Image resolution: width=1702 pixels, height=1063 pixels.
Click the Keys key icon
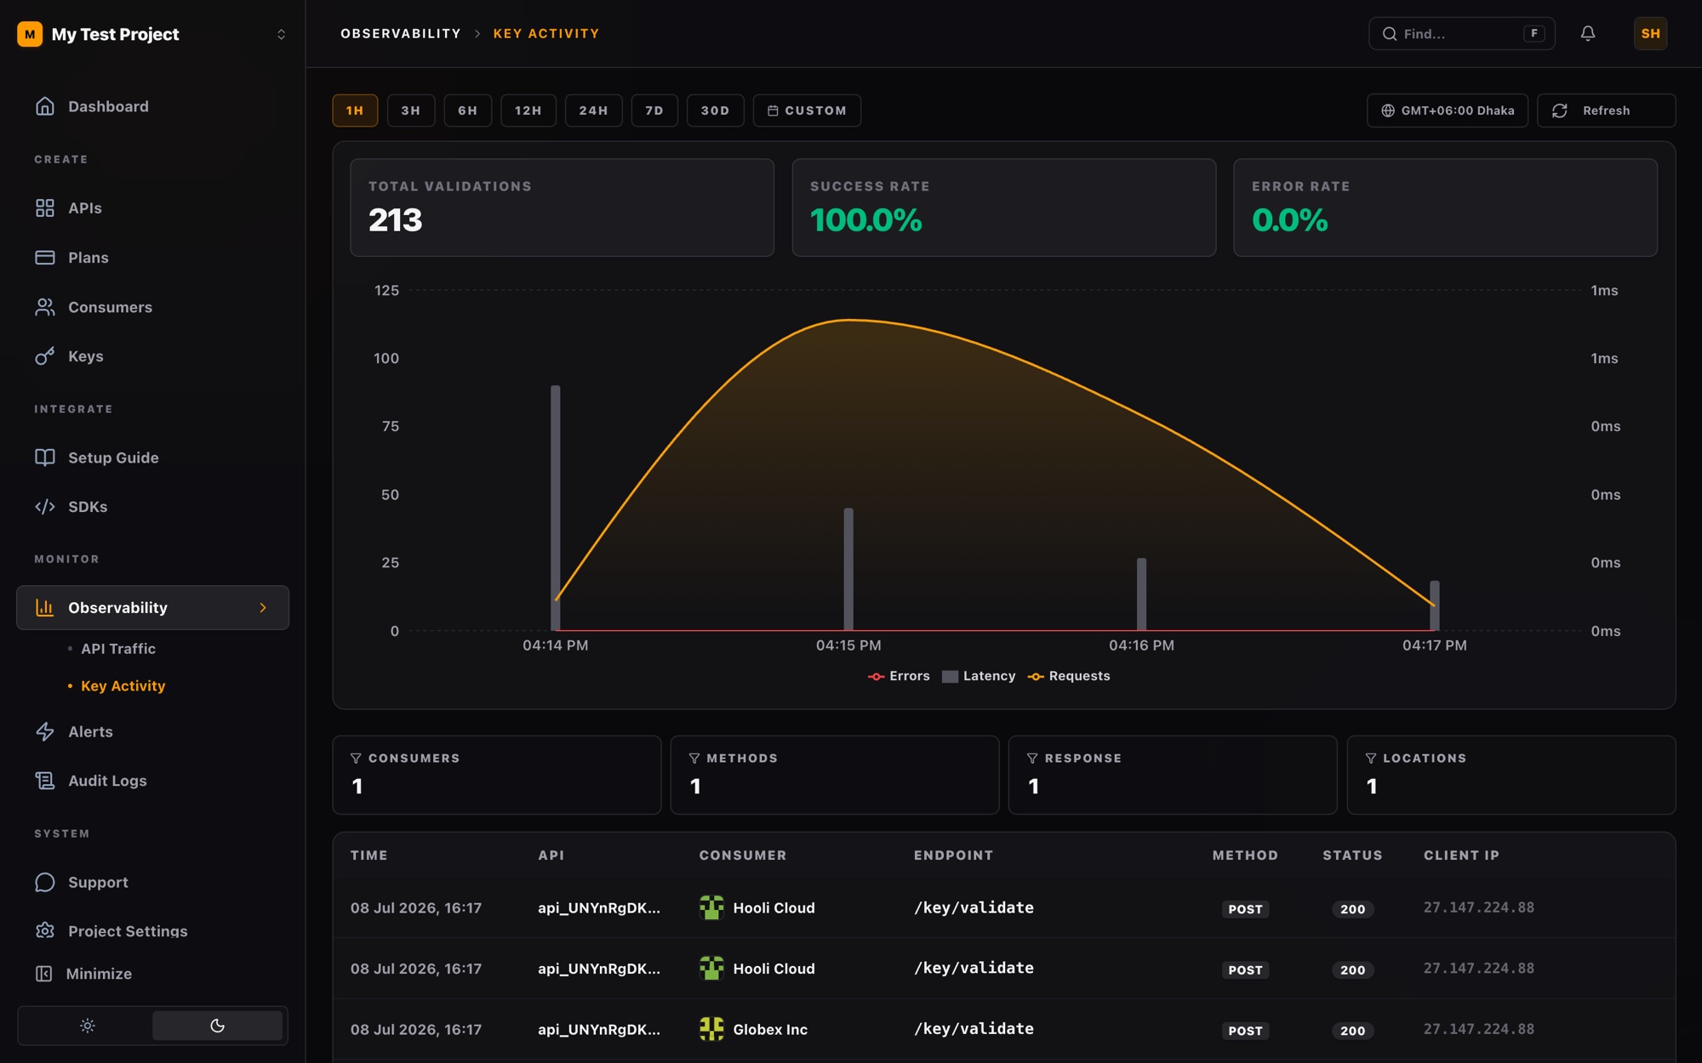pos(45,356)
